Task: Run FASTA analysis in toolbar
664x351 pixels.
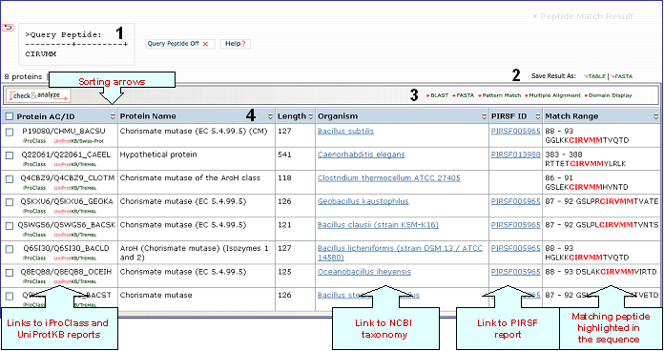Action: 464,95
